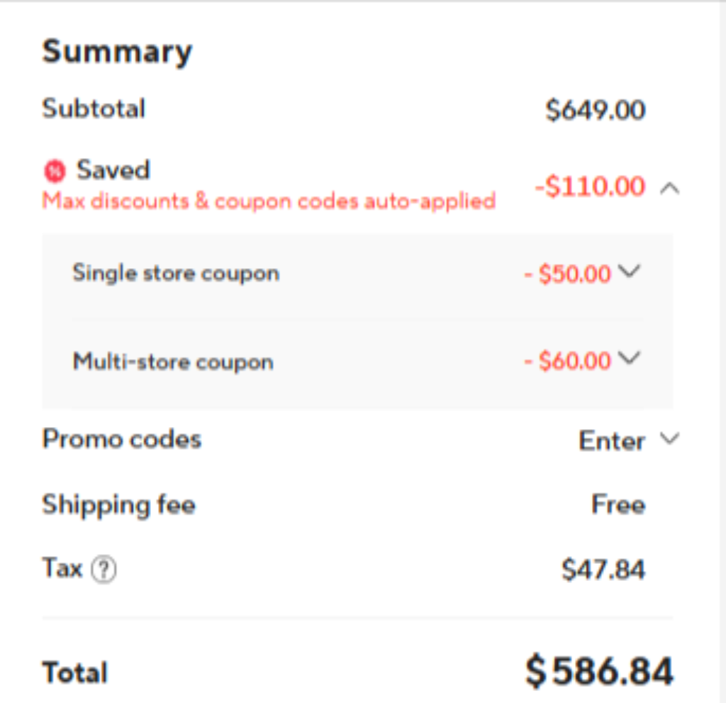Expand the Promo codes chevron
The width and height of the screenshot is (726, 703).
669,438
